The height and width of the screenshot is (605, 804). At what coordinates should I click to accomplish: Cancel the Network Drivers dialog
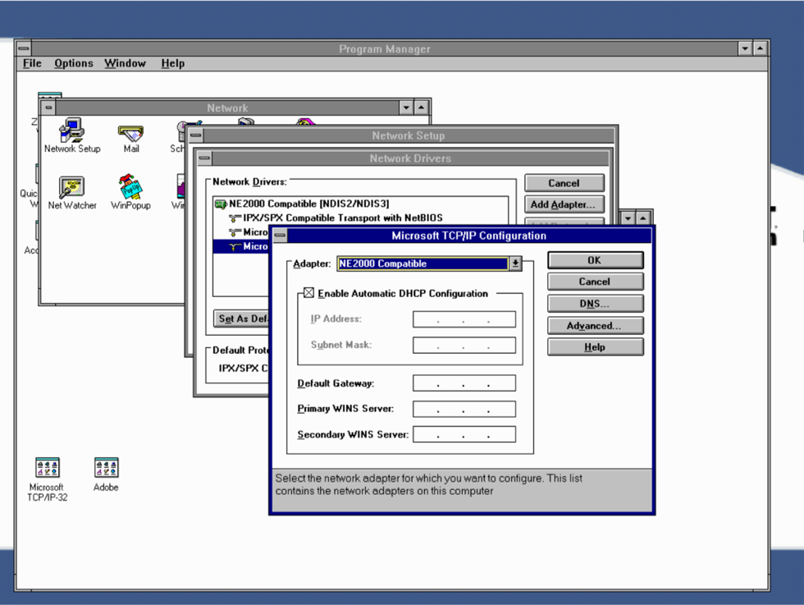pos(564,183)
